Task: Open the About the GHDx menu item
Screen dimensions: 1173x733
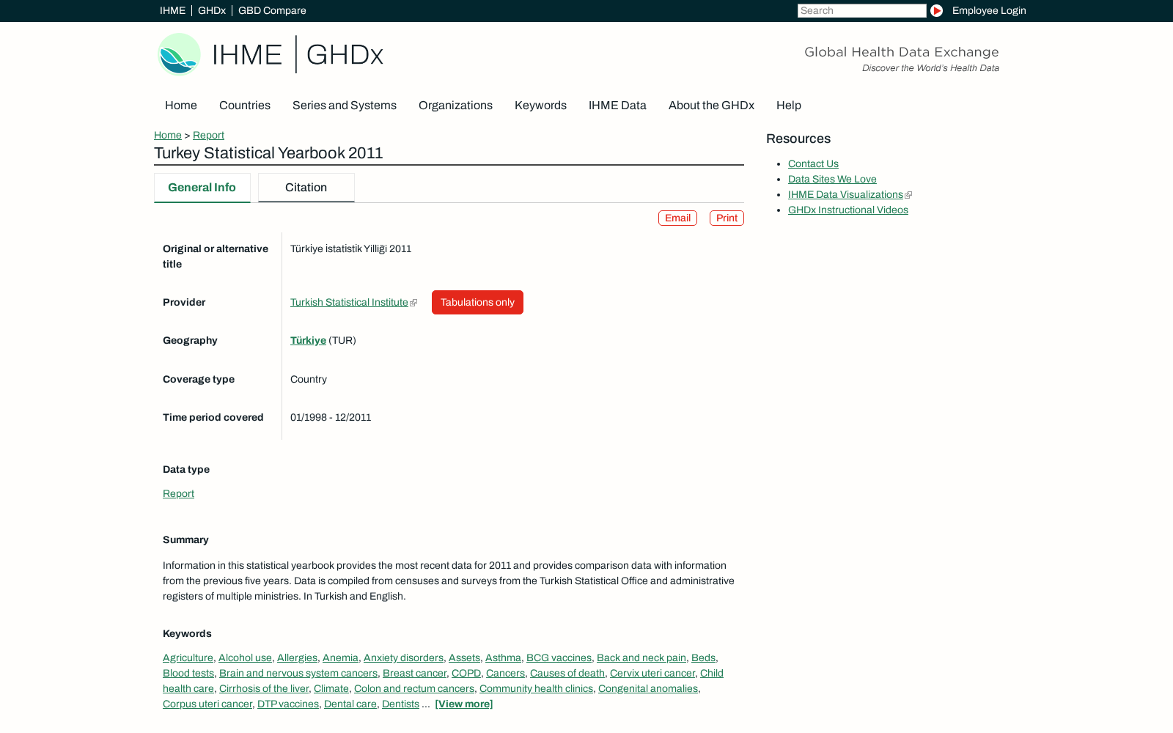Action: (711, 106)
